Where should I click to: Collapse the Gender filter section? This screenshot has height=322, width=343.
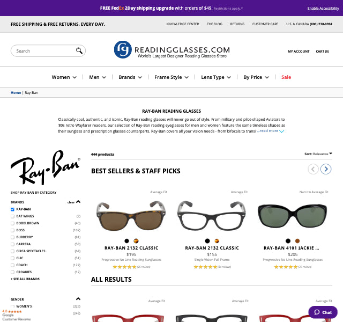coord(78,299)
